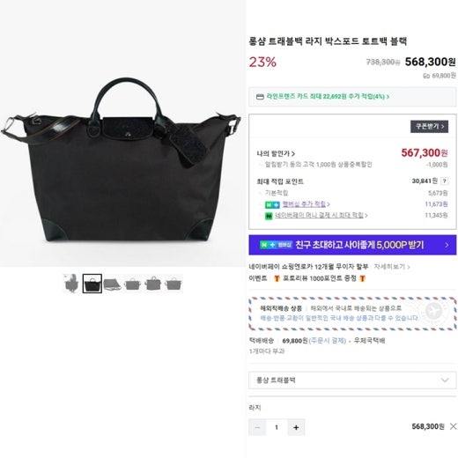Select the first model-wearing thumbnail

[x=71, y=284]
